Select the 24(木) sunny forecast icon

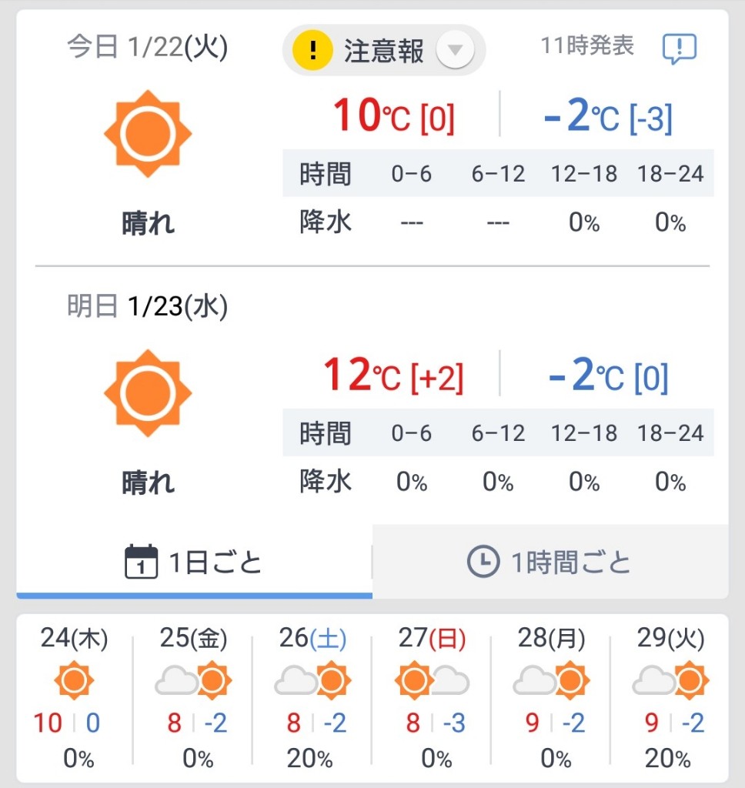click(x=74, y=680)
